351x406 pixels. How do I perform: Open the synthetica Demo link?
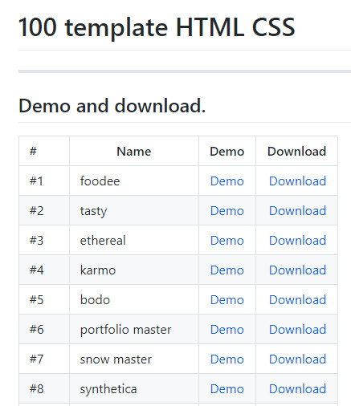tap(227, 389)
